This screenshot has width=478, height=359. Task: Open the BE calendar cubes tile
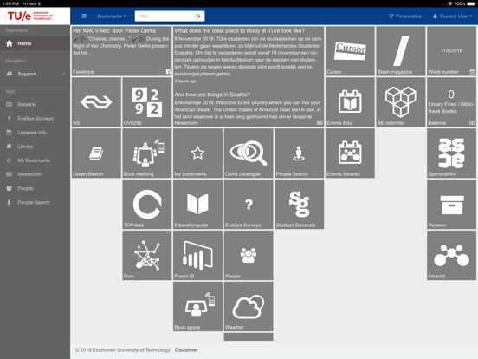pyautogui.click(x=401, y=102)
